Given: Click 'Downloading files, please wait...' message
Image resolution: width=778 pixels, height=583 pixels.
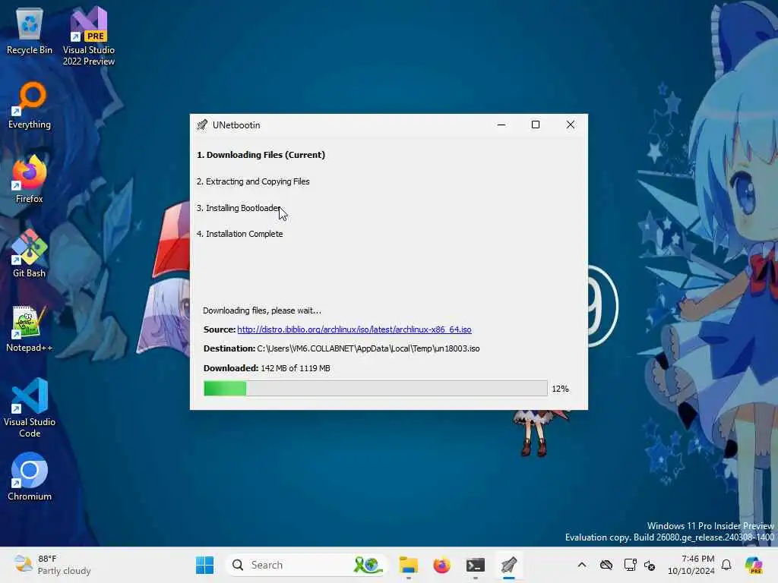Looking at the screenshot, I should coord(262,310).
